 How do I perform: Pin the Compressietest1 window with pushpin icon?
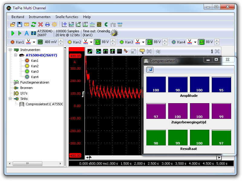click(150, 70)
